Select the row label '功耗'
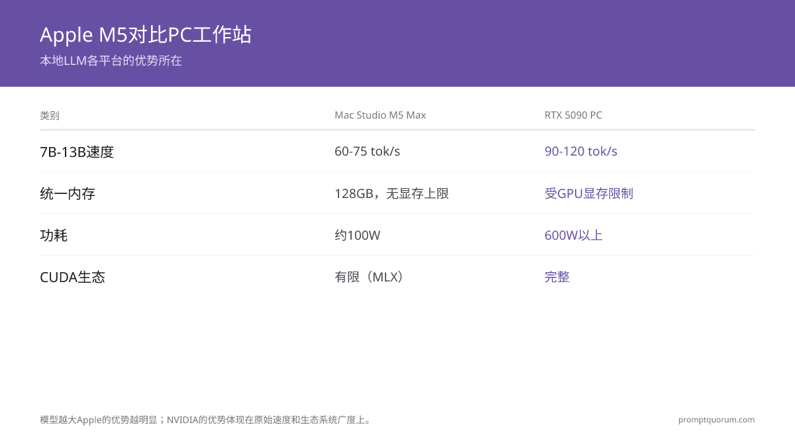795x447 pixels. coord(54,235)
